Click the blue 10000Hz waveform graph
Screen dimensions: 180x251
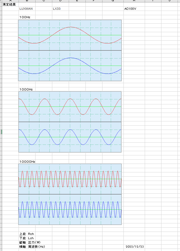click(70, 209)
